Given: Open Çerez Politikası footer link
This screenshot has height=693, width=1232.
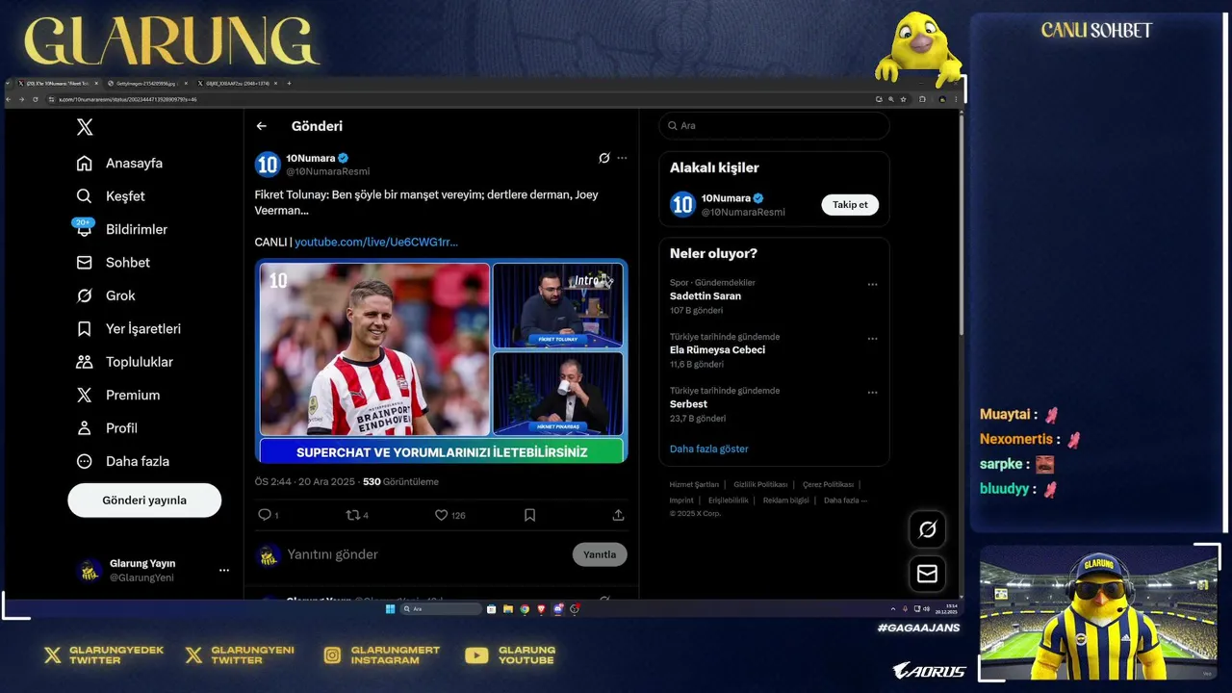Looking at the screenshot, I should tap(828, 484).
